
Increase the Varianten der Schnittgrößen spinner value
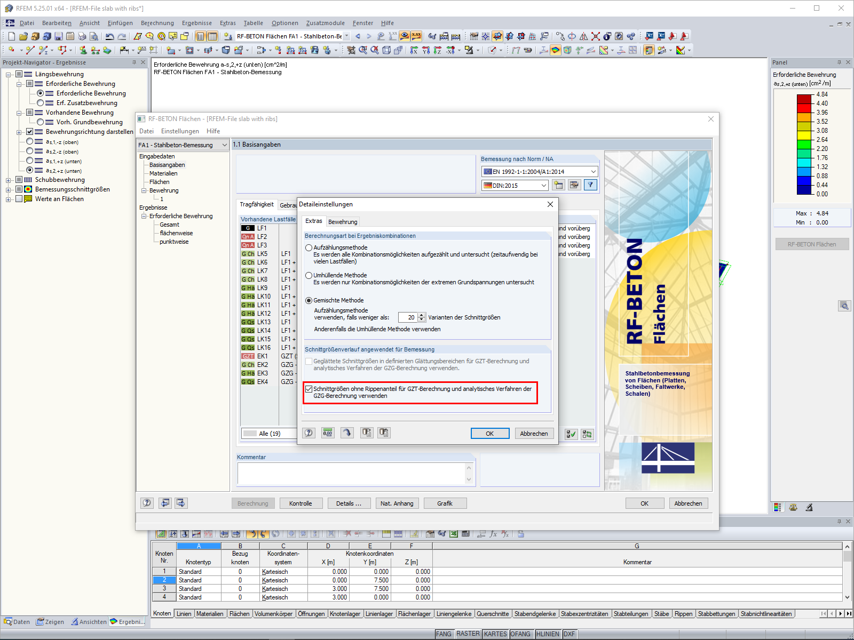click(x=422, y=315)
